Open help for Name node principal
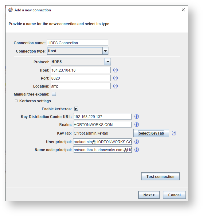 click(x=137, y=150)
